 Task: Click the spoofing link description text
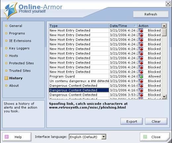click(x=88, y=106)
